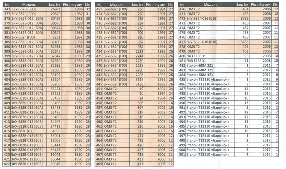Select the ЮМЗ Т2 model in row 470
This screenshot has width=286, height=169.
210,9
